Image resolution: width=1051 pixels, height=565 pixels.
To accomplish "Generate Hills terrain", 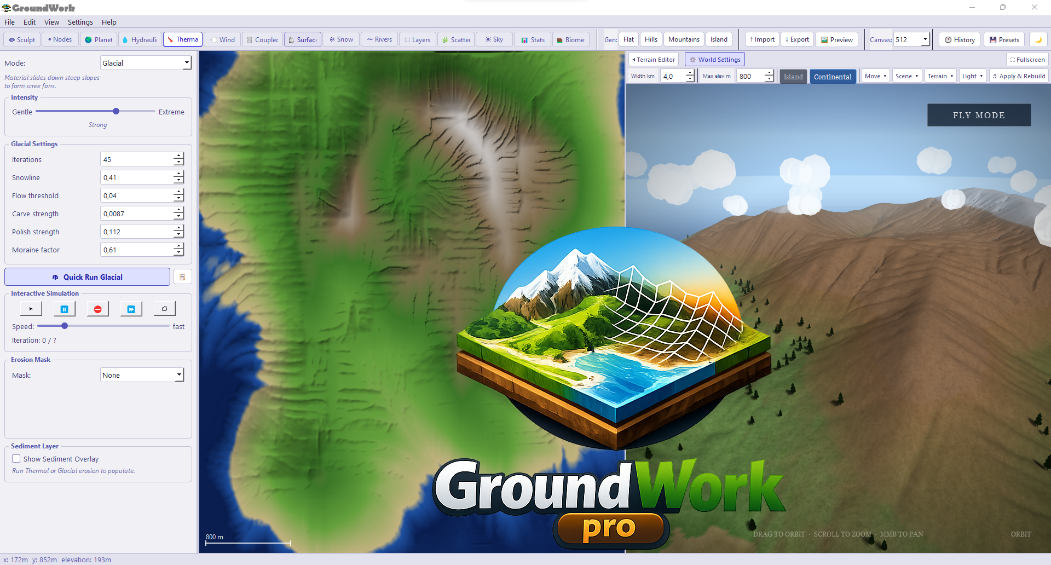I will pos(651,39).
